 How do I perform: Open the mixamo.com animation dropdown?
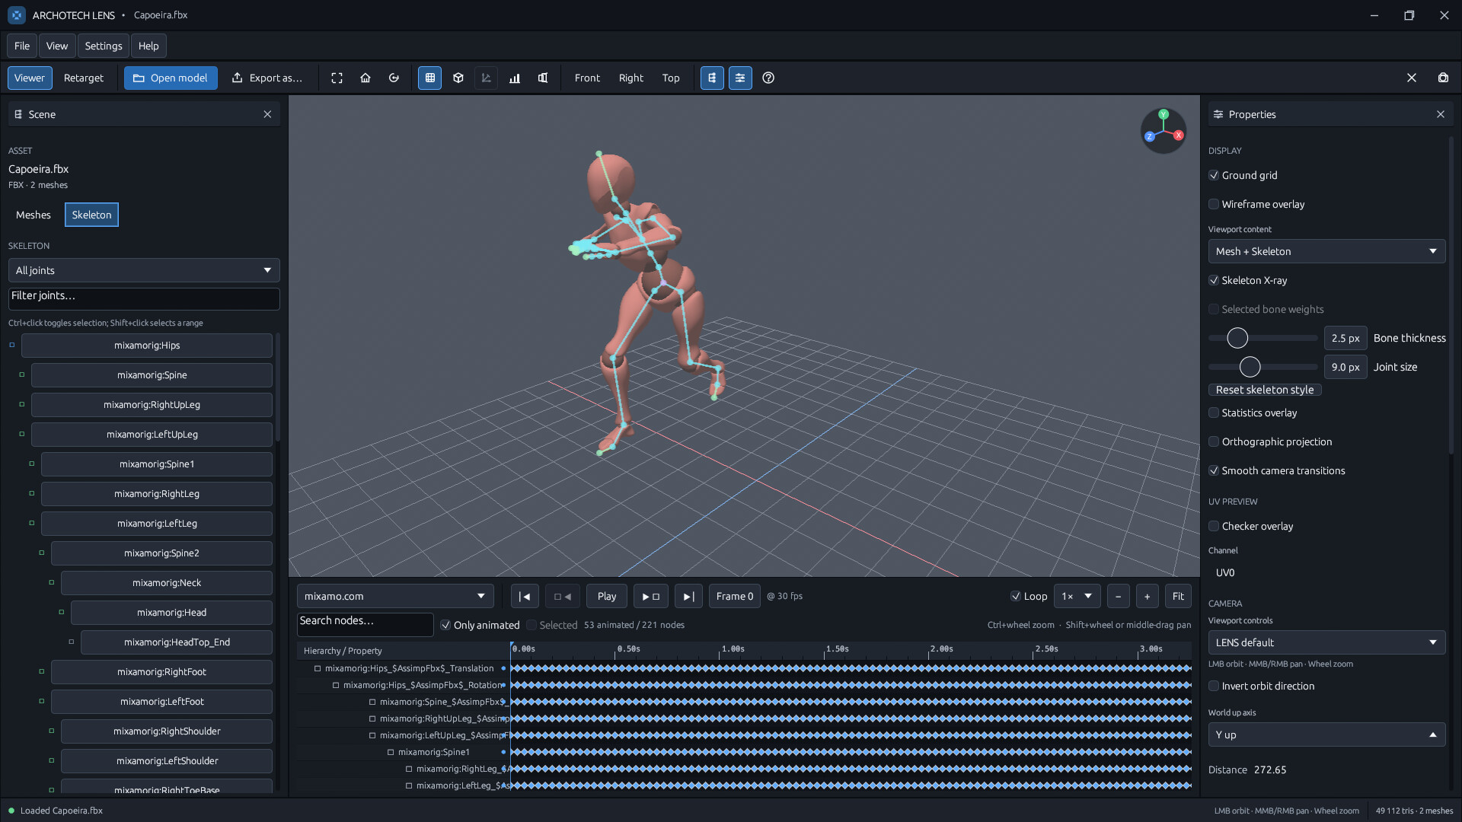[395, 596]
